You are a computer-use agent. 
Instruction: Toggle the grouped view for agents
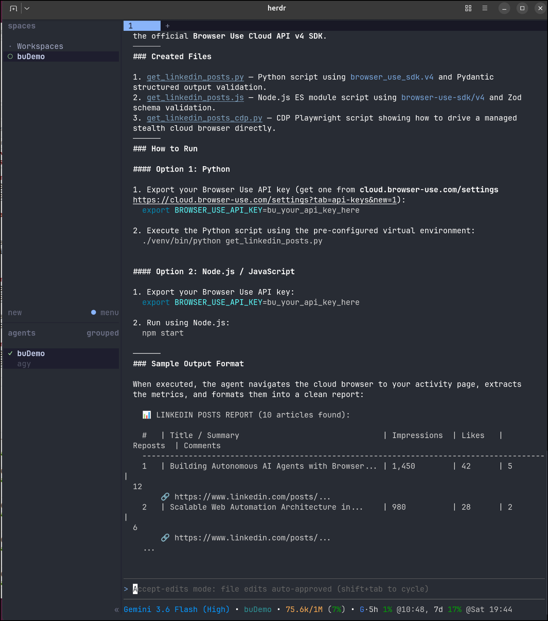103,333
